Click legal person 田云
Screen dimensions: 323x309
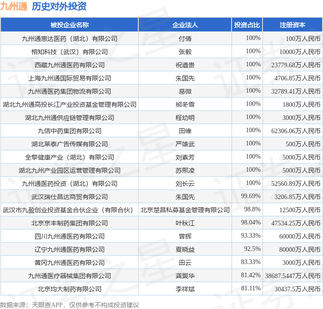click(x=185, y=262)
